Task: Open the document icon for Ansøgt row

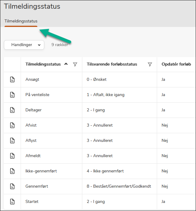Action: (x=12, y=80)
